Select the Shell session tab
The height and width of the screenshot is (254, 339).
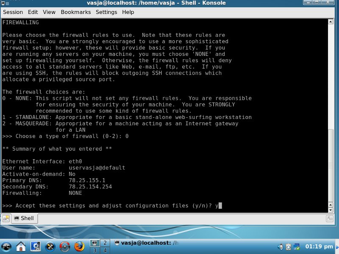point(25,219)
